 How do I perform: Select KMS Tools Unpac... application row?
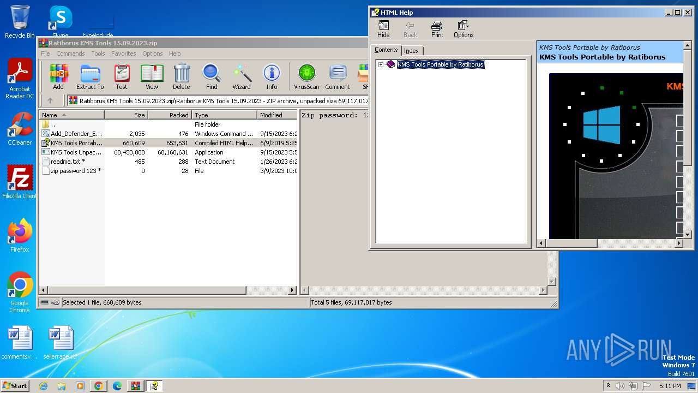169,152
